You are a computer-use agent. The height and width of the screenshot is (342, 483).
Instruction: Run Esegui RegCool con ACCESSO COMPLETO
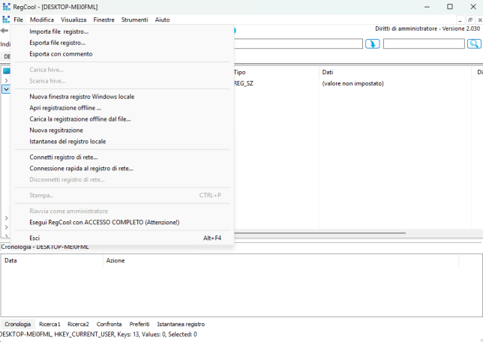pos(104,223)
